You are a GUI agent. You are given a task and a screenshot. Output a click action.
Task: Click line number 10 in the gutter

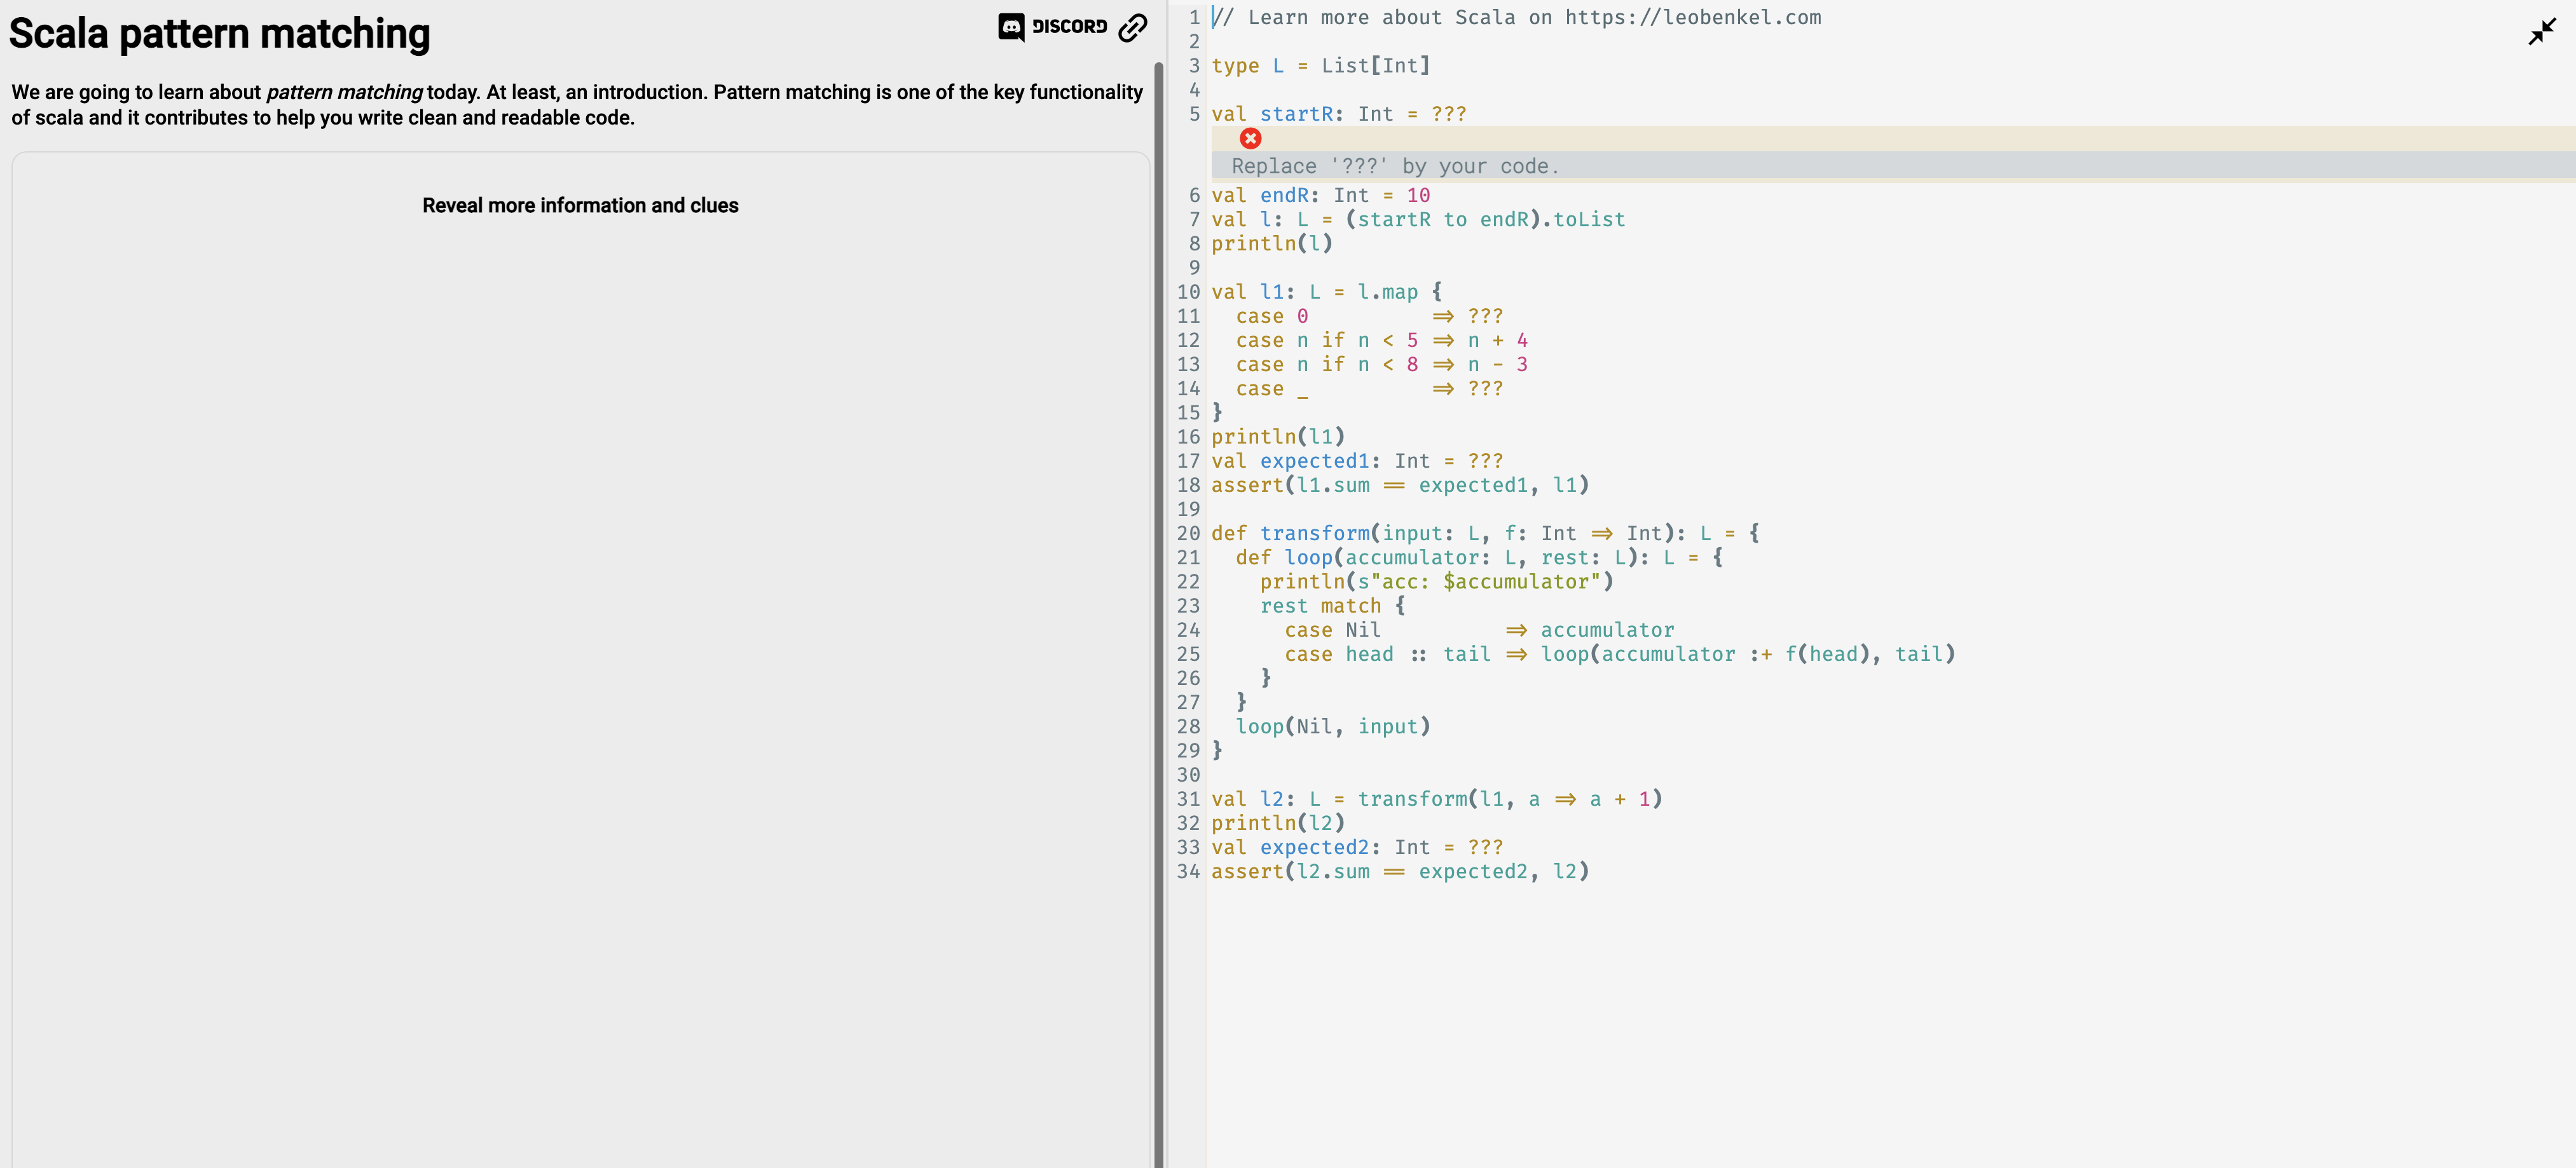[1188, 292]
